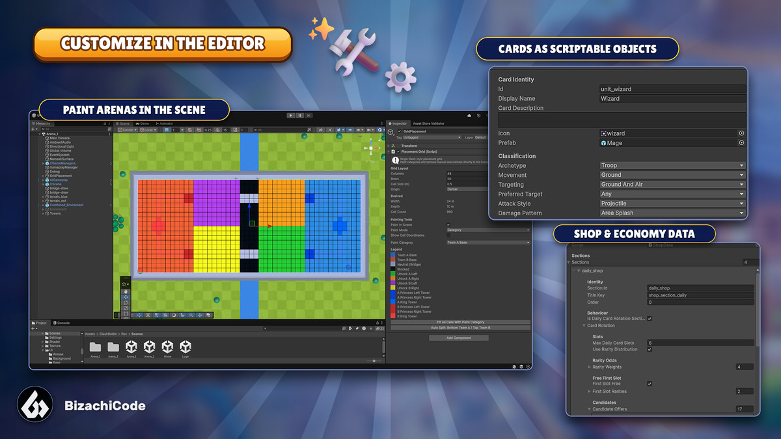781x439 pixels.
Task: Open the Asset Store Validator tab
Action: [x=429, y=124]
